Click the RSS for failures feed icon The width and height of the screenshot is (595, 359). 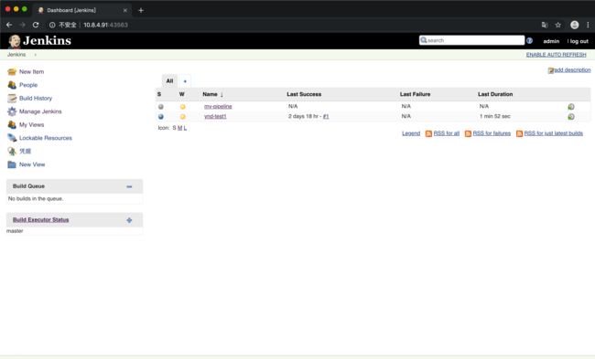pyautogui.click(x=468, y=133)
